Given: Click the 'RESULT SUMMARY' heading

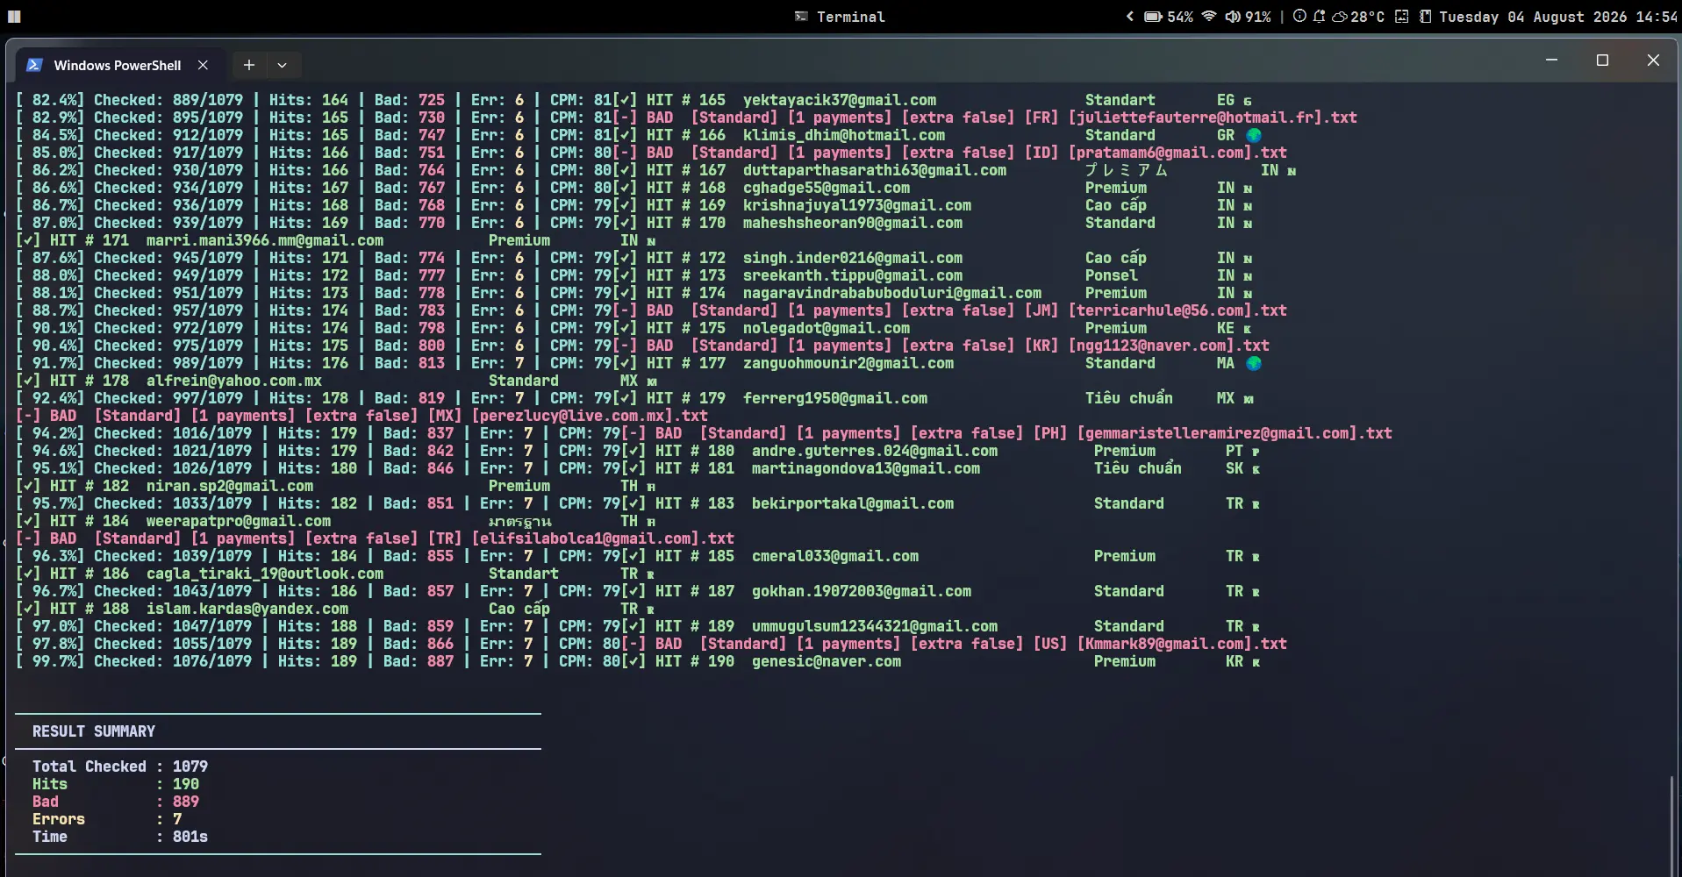Looking at the screenshot, I should click(94, 731).
